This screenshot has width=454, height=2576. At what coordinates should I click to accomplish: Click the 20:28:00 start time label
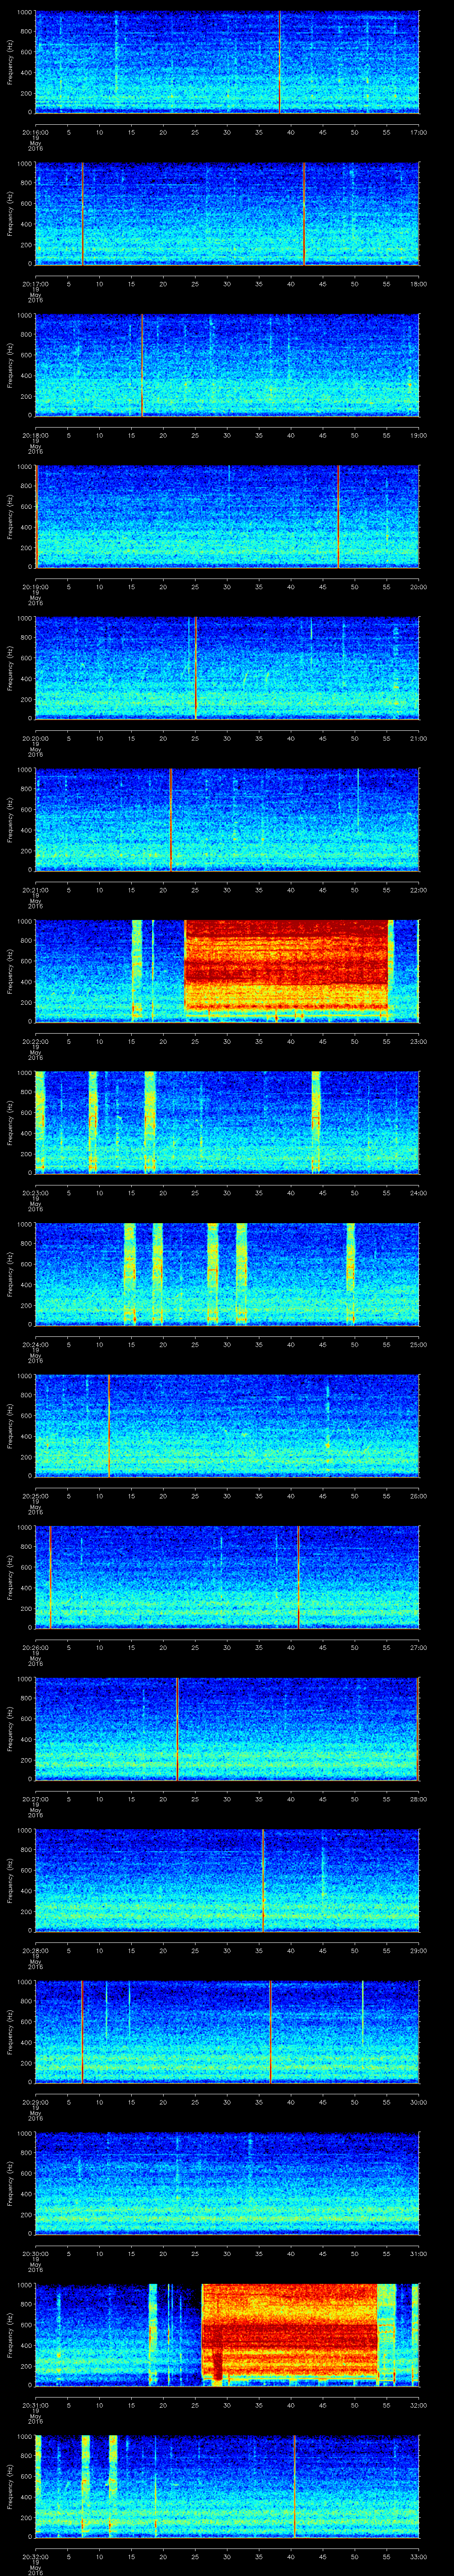pyautogui.click(x=35, y=1950)
